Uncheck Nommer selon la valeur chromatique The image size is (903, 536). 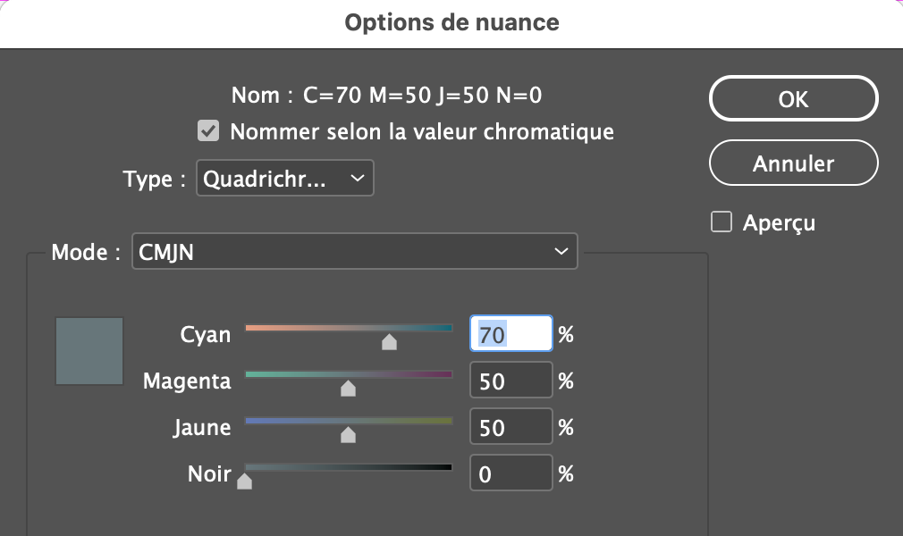point(208,132)
